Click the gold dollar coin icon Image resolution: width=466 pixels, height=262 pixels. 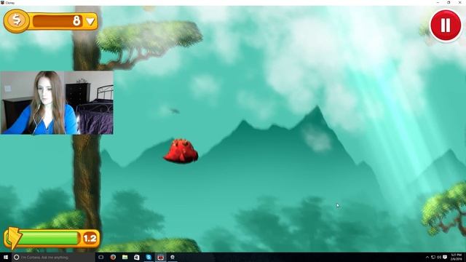(17, 20)
